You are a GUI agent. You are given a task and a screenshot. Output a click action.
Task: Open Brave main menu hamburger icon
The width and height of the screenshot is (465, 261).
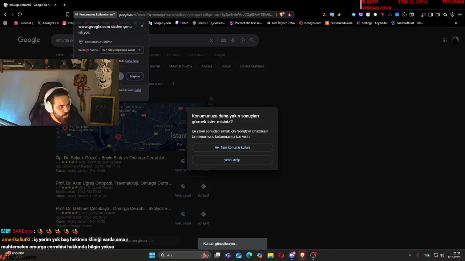460,14
